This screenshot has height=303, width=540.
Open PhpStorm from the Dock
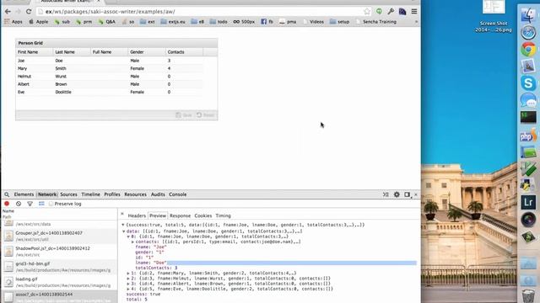pyautogui.click(x=528, y=135)
